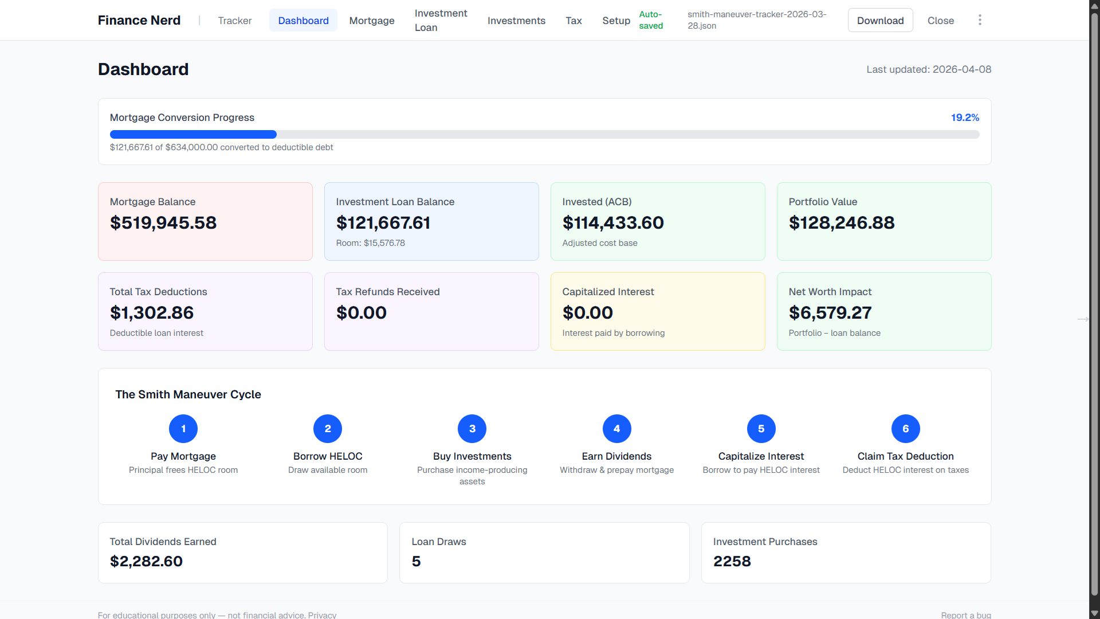Switch to the Investments tab
1100x619 pixels.
[516, 20]
